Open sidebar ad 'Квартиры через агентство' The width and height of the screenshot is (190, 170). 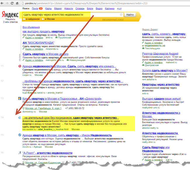coord(161,85)
